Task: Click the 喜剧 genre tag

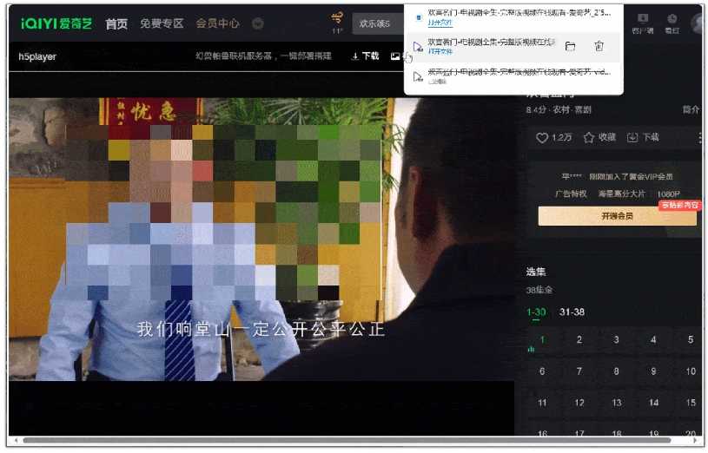Action: click(x=583, y=109)
